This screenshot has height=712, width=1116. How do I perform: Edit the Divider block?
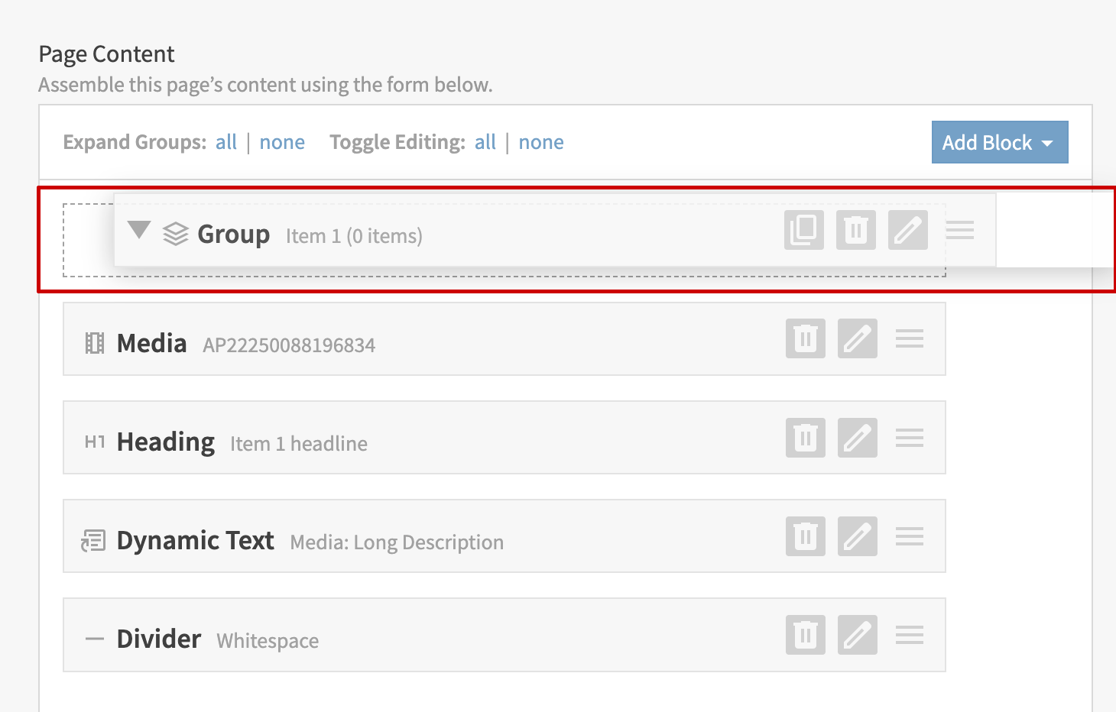coord(857,635)
